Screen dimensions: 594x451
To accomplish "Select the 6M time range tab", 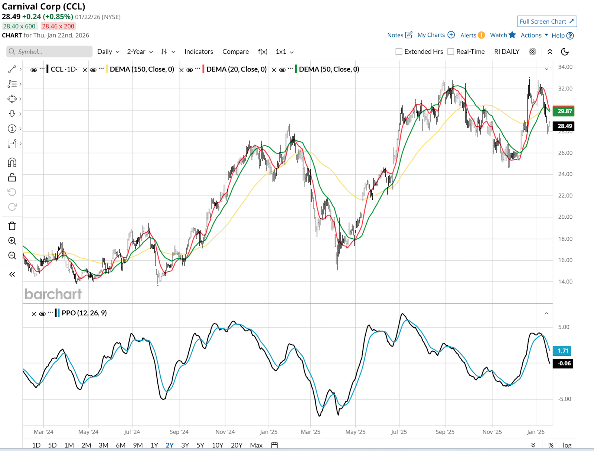I will click(x=120, y=445).
